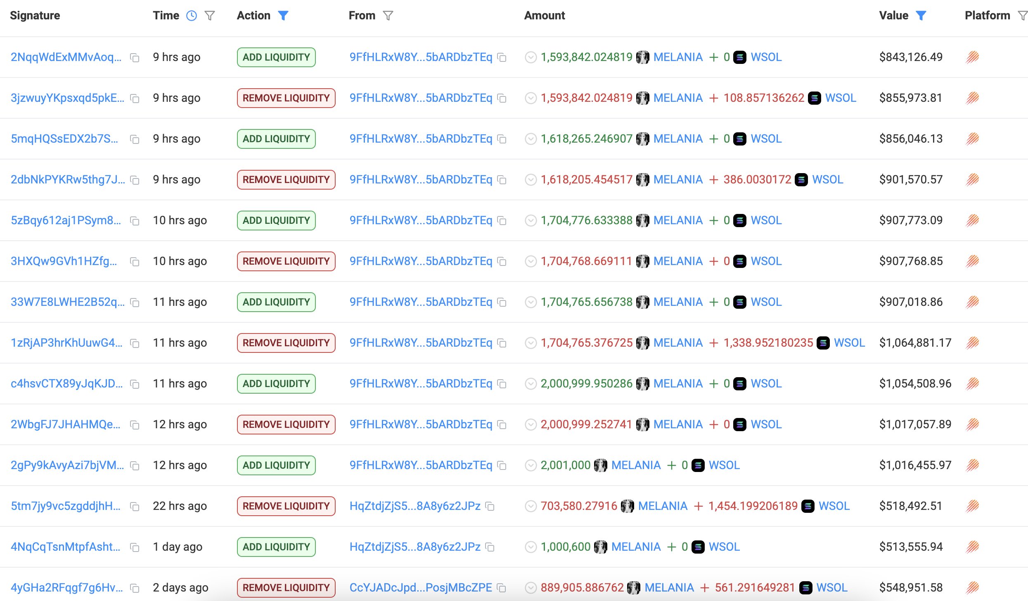Click the MELANIA token icon in the second row
Image resolution: width=1028 pixels, height=601 pixels.
pos(643,98)
